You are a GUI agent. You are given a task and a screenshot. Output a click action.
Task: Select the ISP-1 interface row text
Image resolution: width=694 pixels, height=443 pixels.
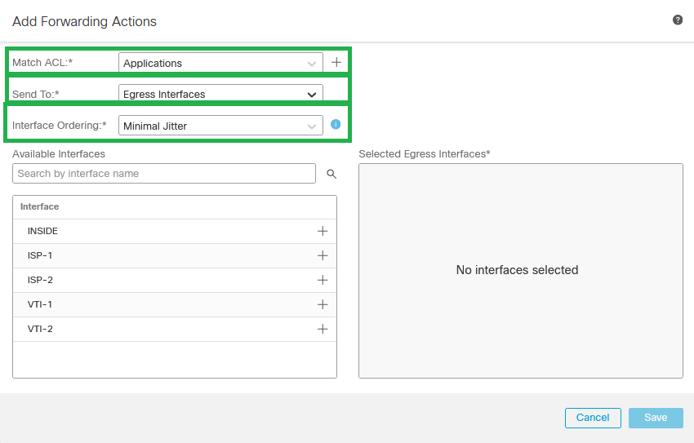tap(40, 255)
